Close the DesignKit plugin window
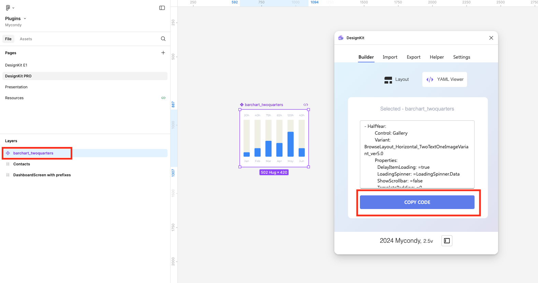The image size is (538, 283). click(x=491, y=38)
